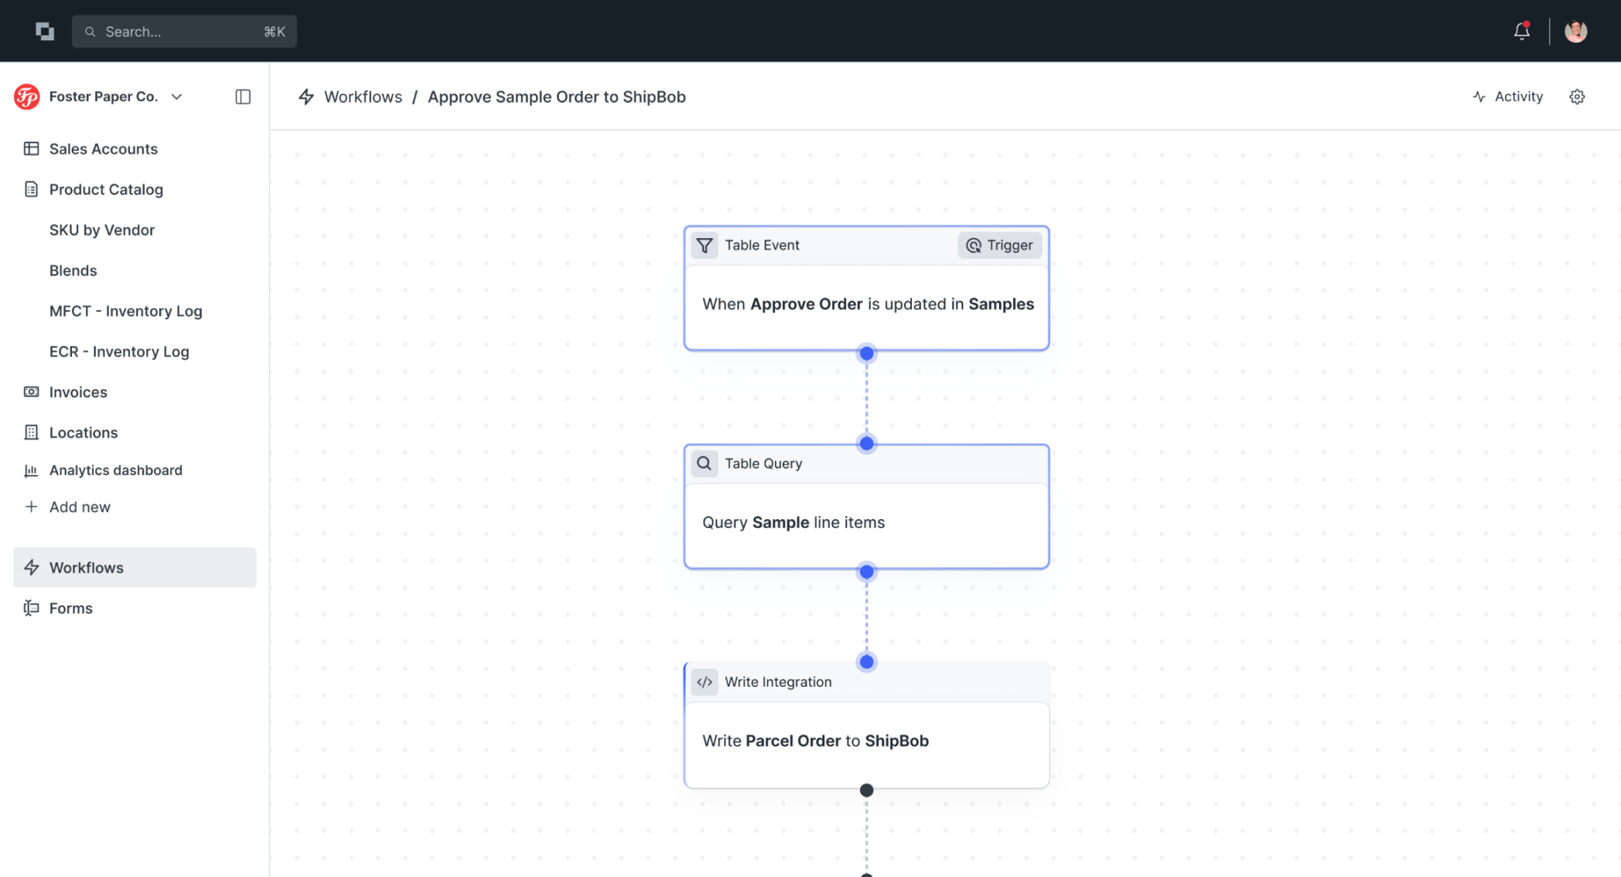This screenshot has height=877, width=1621.
Task: Click the app logo in top bar
Action: [x=45, y=31]
